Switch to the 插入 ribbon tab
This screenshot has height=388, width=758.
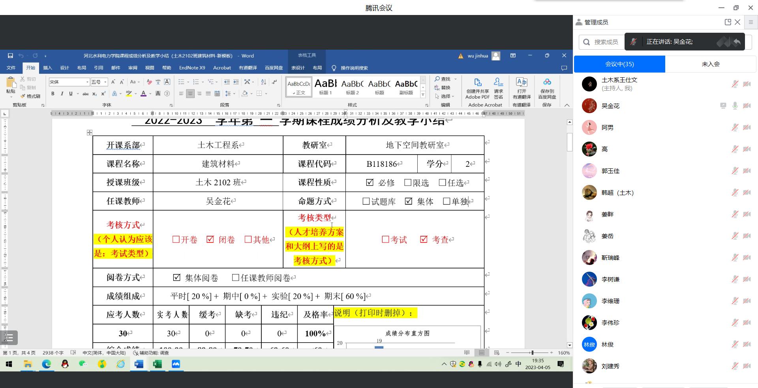tap(47, 68)
